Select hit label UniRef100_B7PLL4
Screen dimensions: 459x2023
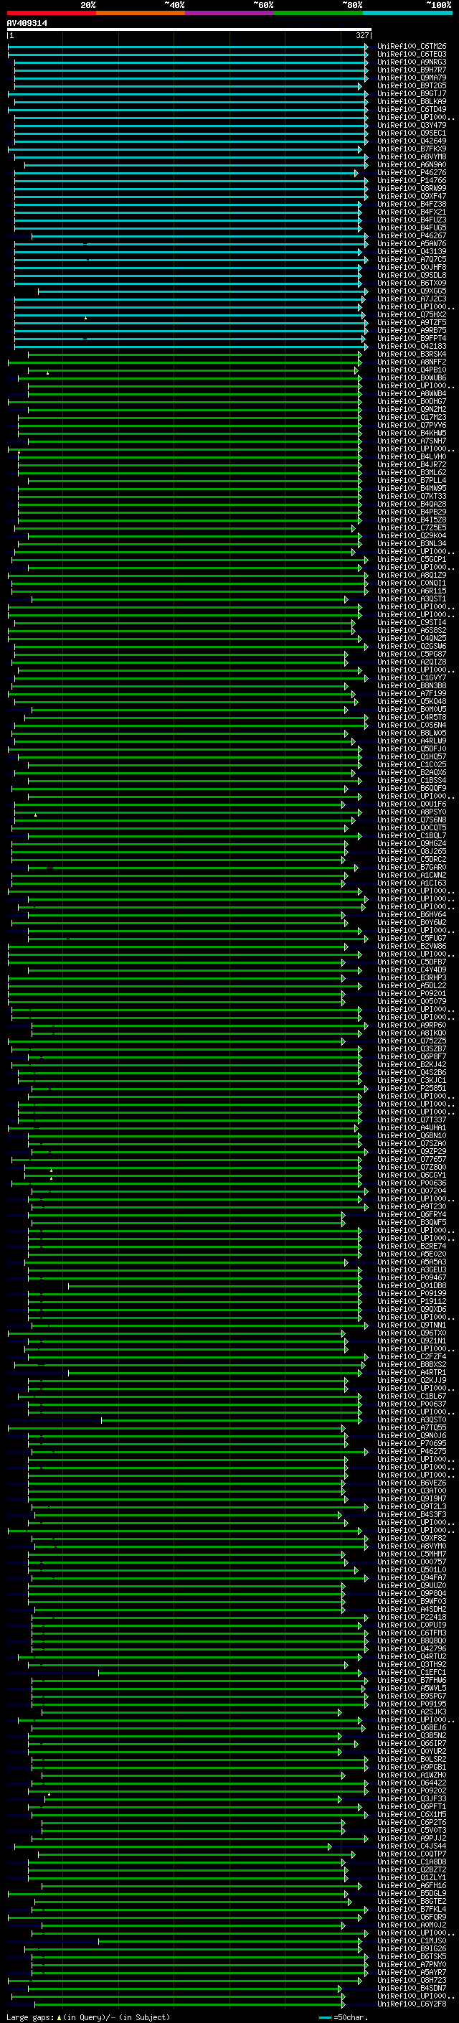(412, 481)
